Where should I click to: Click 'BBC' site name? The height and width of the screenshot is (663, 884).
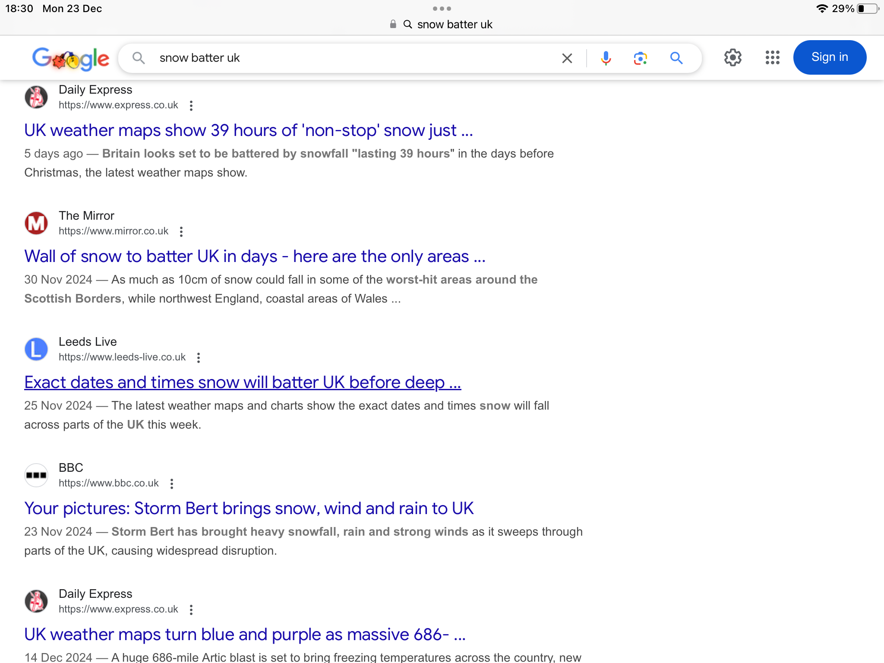tap(71, 467)
